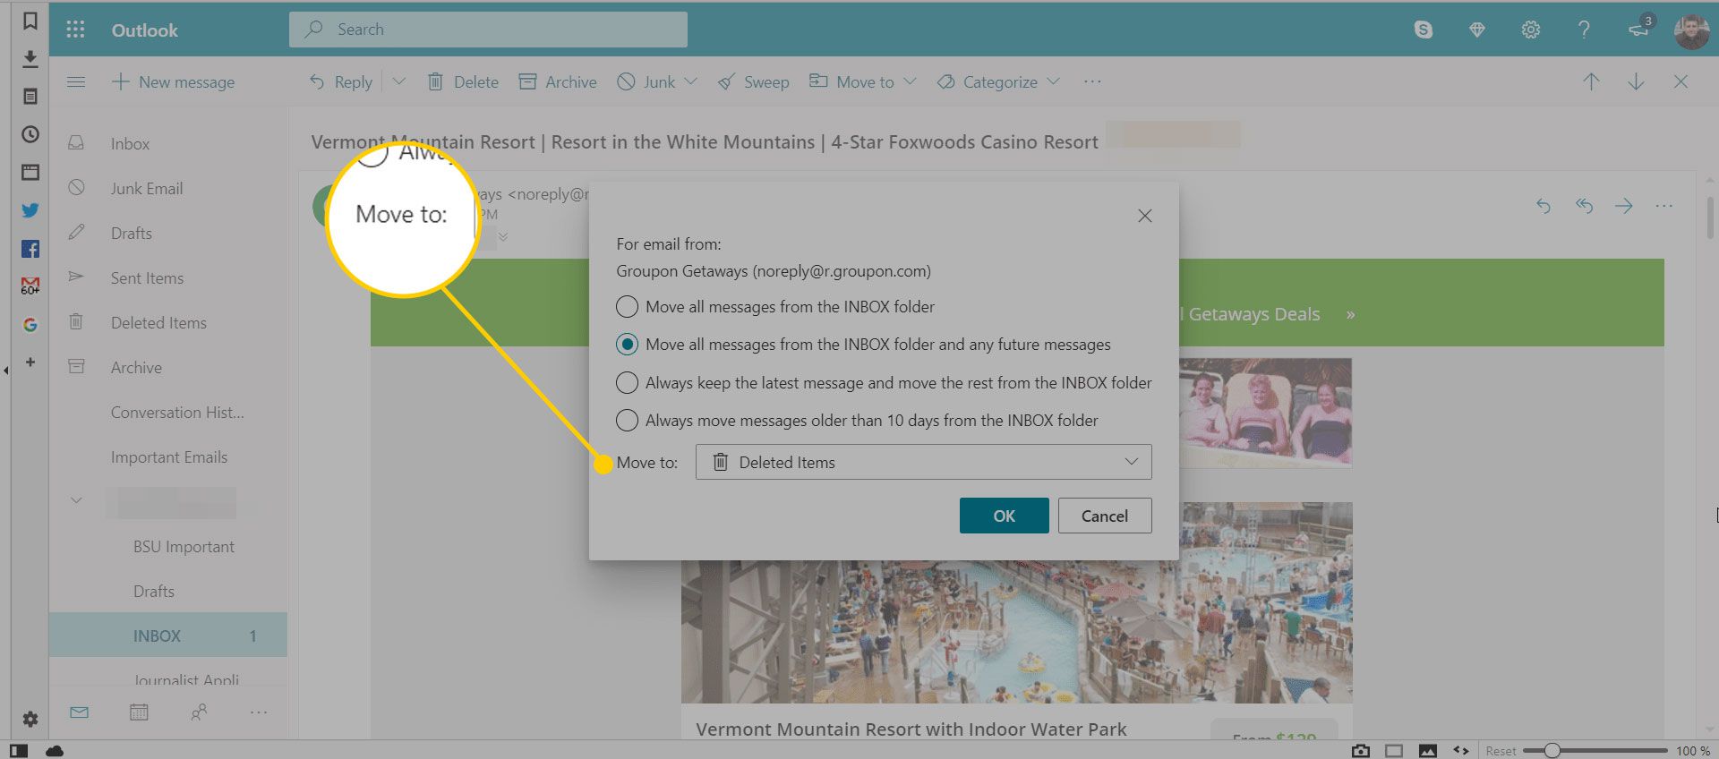Switch to People view icon
Image resolution: width=1719 pixels, height=759 pixels.
(x=199, y=712)
